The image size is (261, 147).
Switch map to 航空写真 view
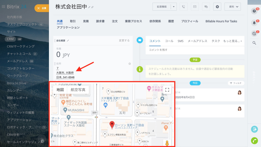(78, 90)
